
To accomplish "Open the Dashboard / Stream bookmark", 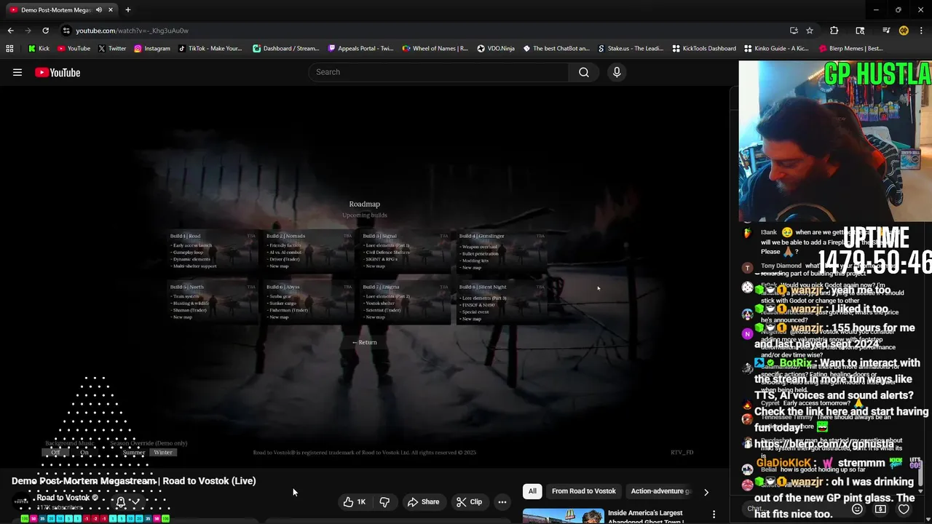I will pos(285,49).
